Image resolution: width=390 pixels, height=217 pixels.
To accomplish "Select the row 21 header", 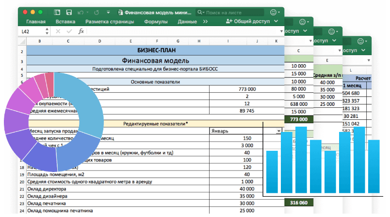I will 22,189.
